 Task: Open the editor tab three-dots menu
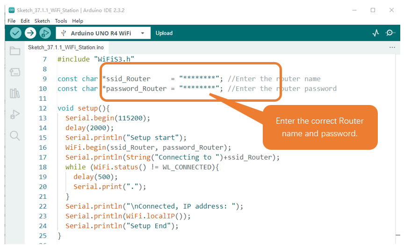coord(392,47)
